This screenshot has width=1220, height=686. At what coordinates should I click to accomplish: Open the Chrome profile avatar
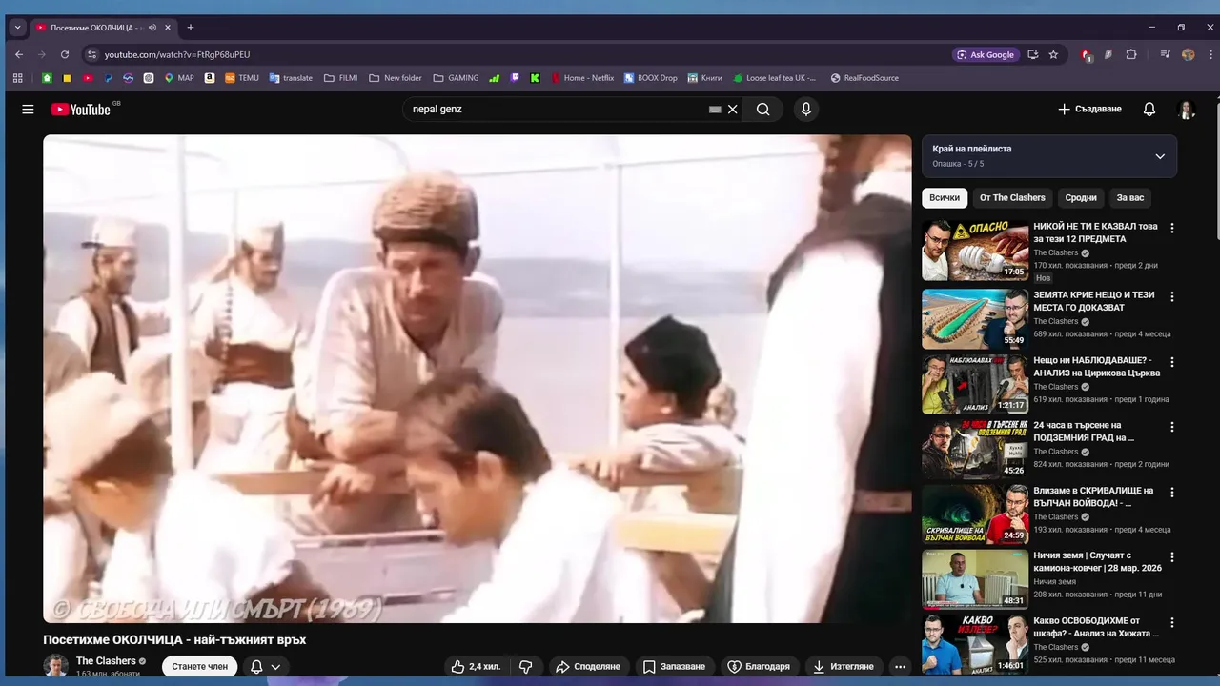[x=1188, y=54]
